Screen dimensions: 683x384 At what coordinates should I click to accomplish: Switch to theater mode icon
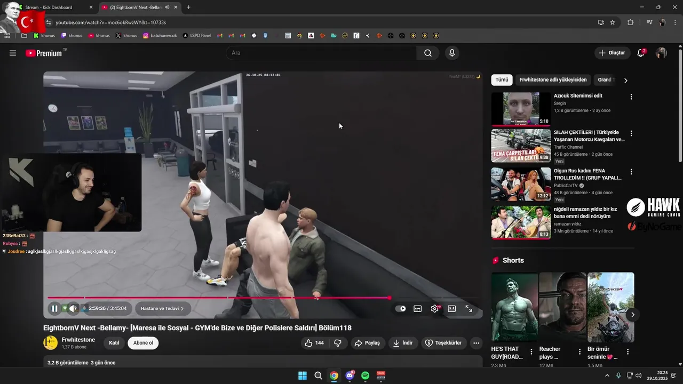[451, 308]
